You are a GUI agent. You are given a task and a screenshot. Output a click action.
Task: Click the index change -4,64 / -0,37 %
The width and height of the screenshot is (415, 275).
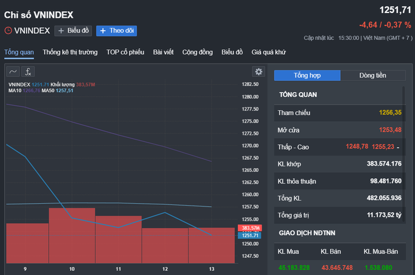pos(385,25)
